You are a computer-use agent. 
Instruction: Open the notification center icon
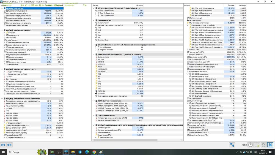(271, 152)
